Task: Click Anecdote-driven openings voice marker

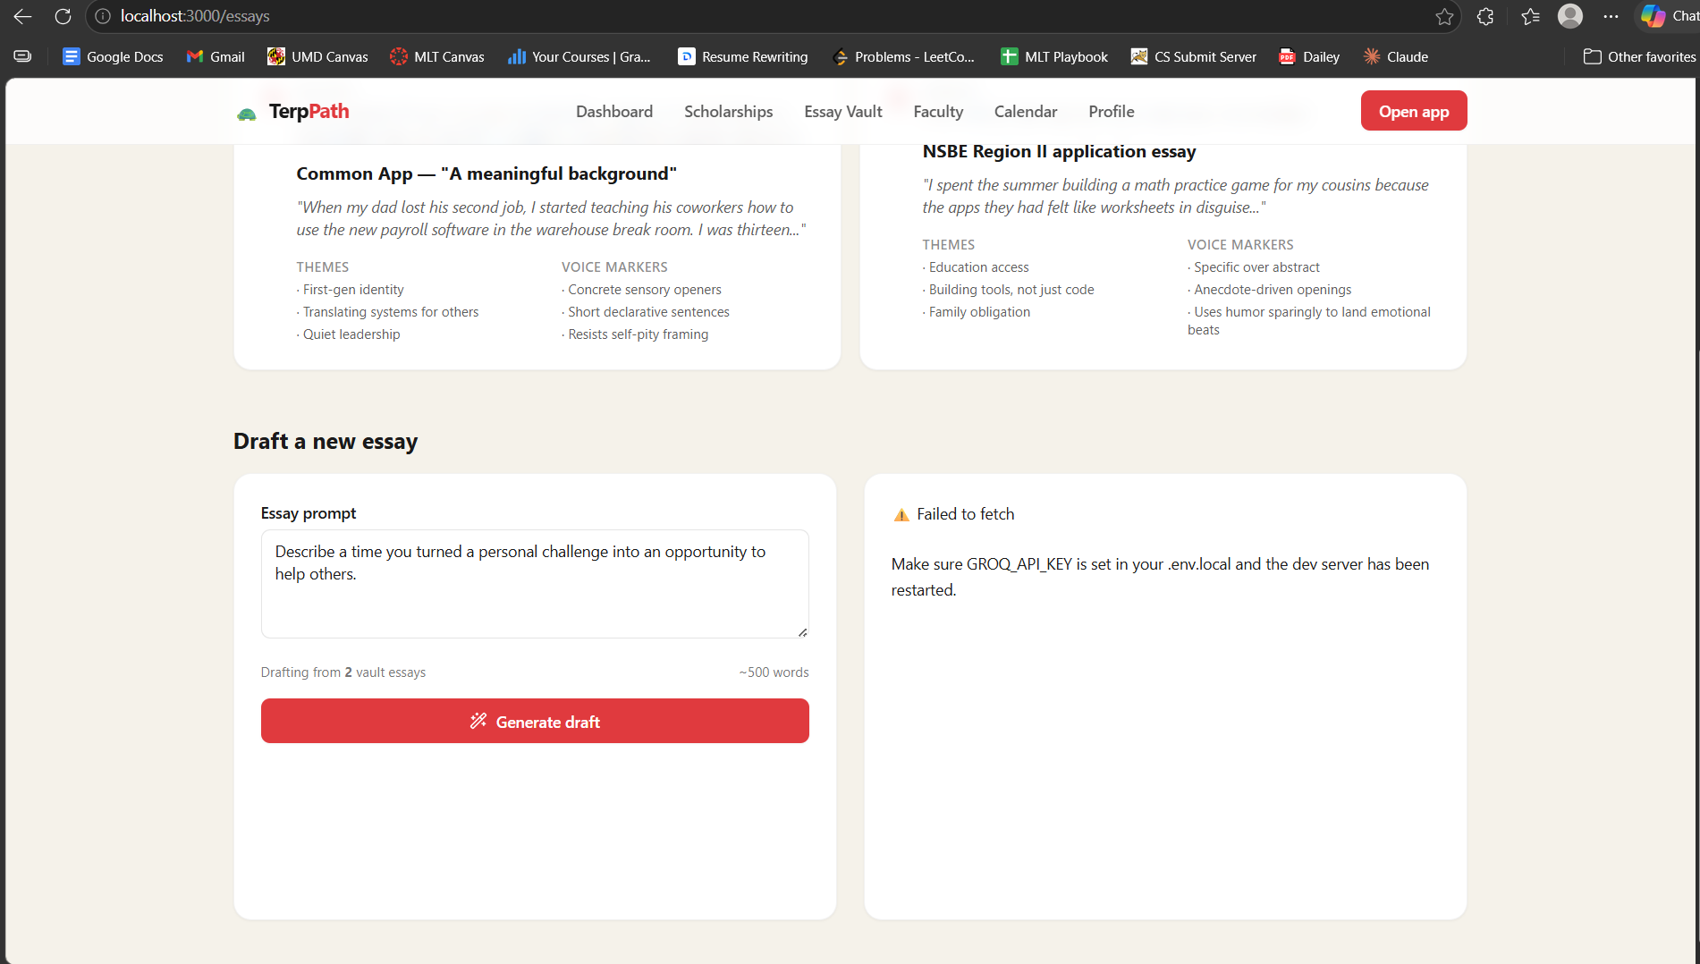Action: (1269, 290)
